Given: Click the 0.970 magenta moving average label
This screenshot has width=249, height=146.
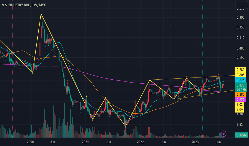Looking at the screenshot, I should 240,100.
